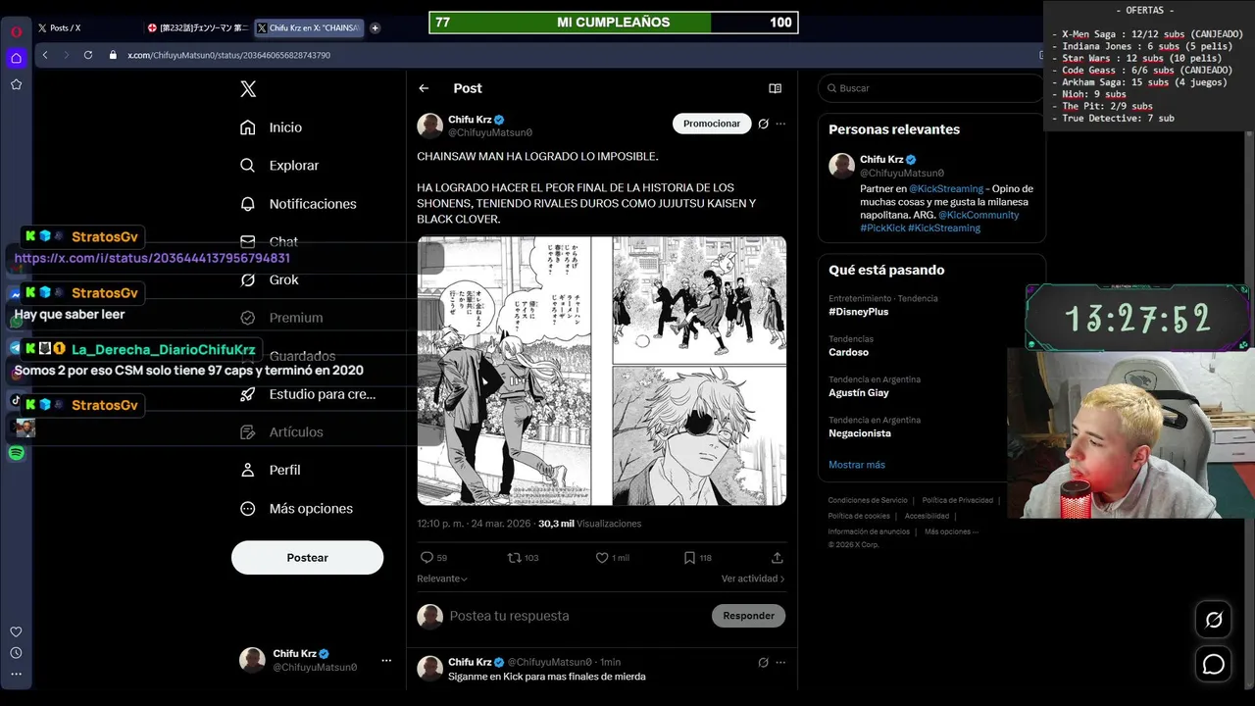
Task: Open reader view icon in Post header
Action: [x=776, y=88]
